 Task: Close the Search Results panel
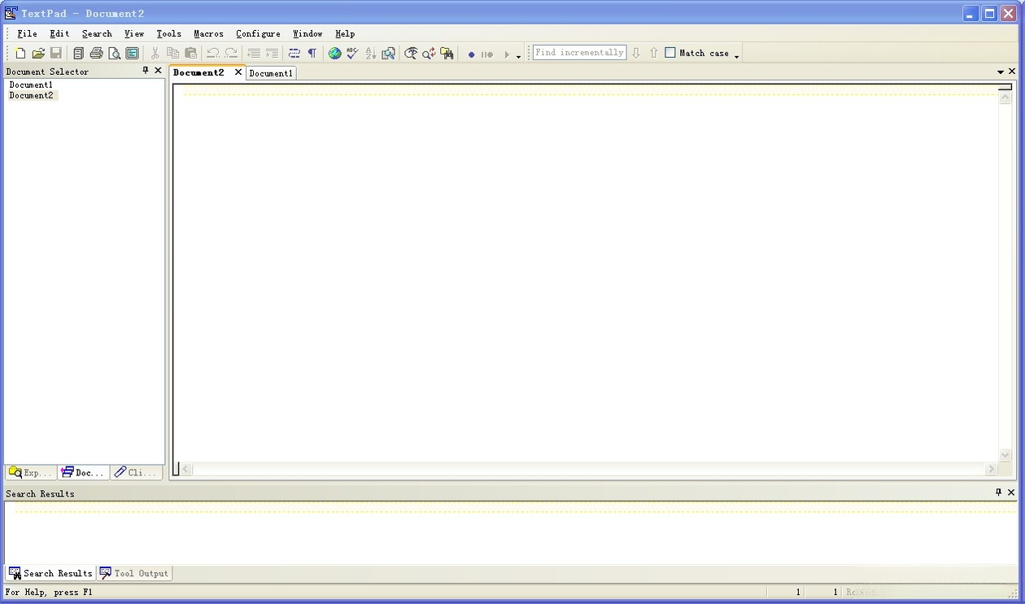point(1011,492)
